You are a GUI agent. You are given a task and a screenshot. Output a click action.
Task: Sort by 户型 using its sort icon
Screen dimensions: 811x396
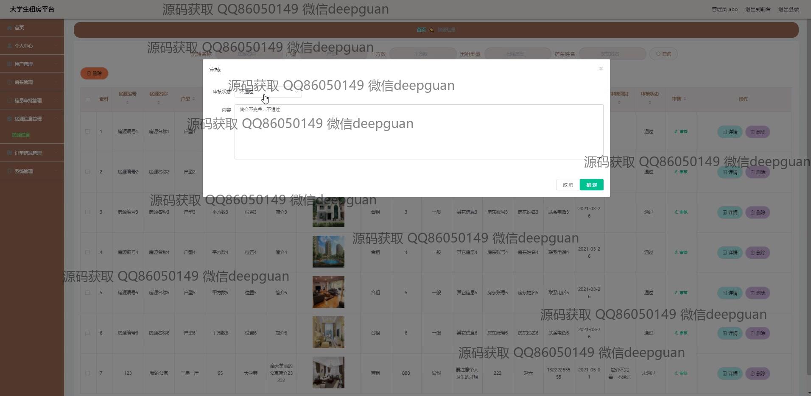coord(193,99)
